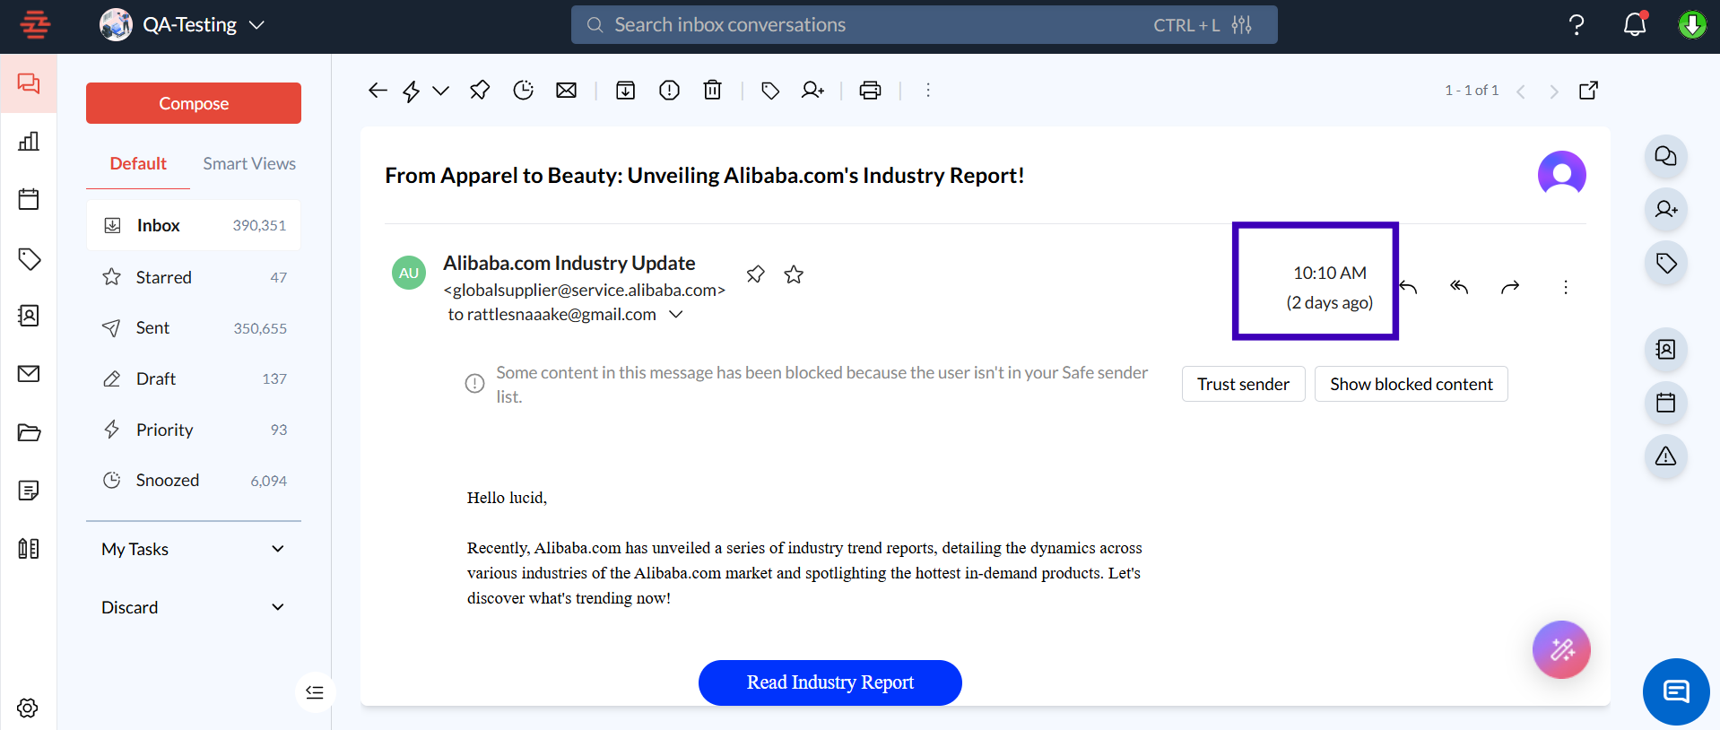The image size is (1720, 730).
Task: Switch to the Smart Views tab
Action: (248, 164)
